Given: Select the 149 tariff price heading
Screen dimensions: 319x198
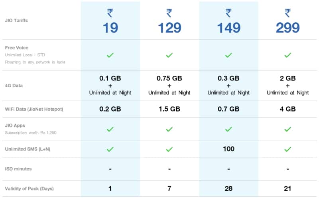Looking at the screenshot, I should pos(228,27).
